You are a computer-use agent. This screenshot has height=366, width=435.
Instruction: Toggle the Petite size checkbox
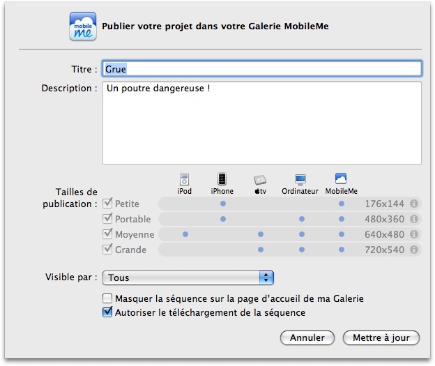tap(107, 203)
